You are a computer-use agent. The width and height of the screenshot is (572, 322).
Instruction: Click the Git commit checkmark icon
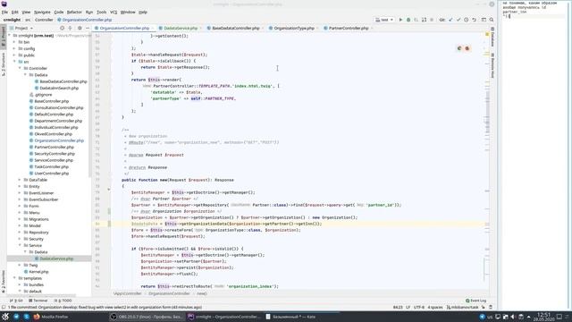coord(458,20)
